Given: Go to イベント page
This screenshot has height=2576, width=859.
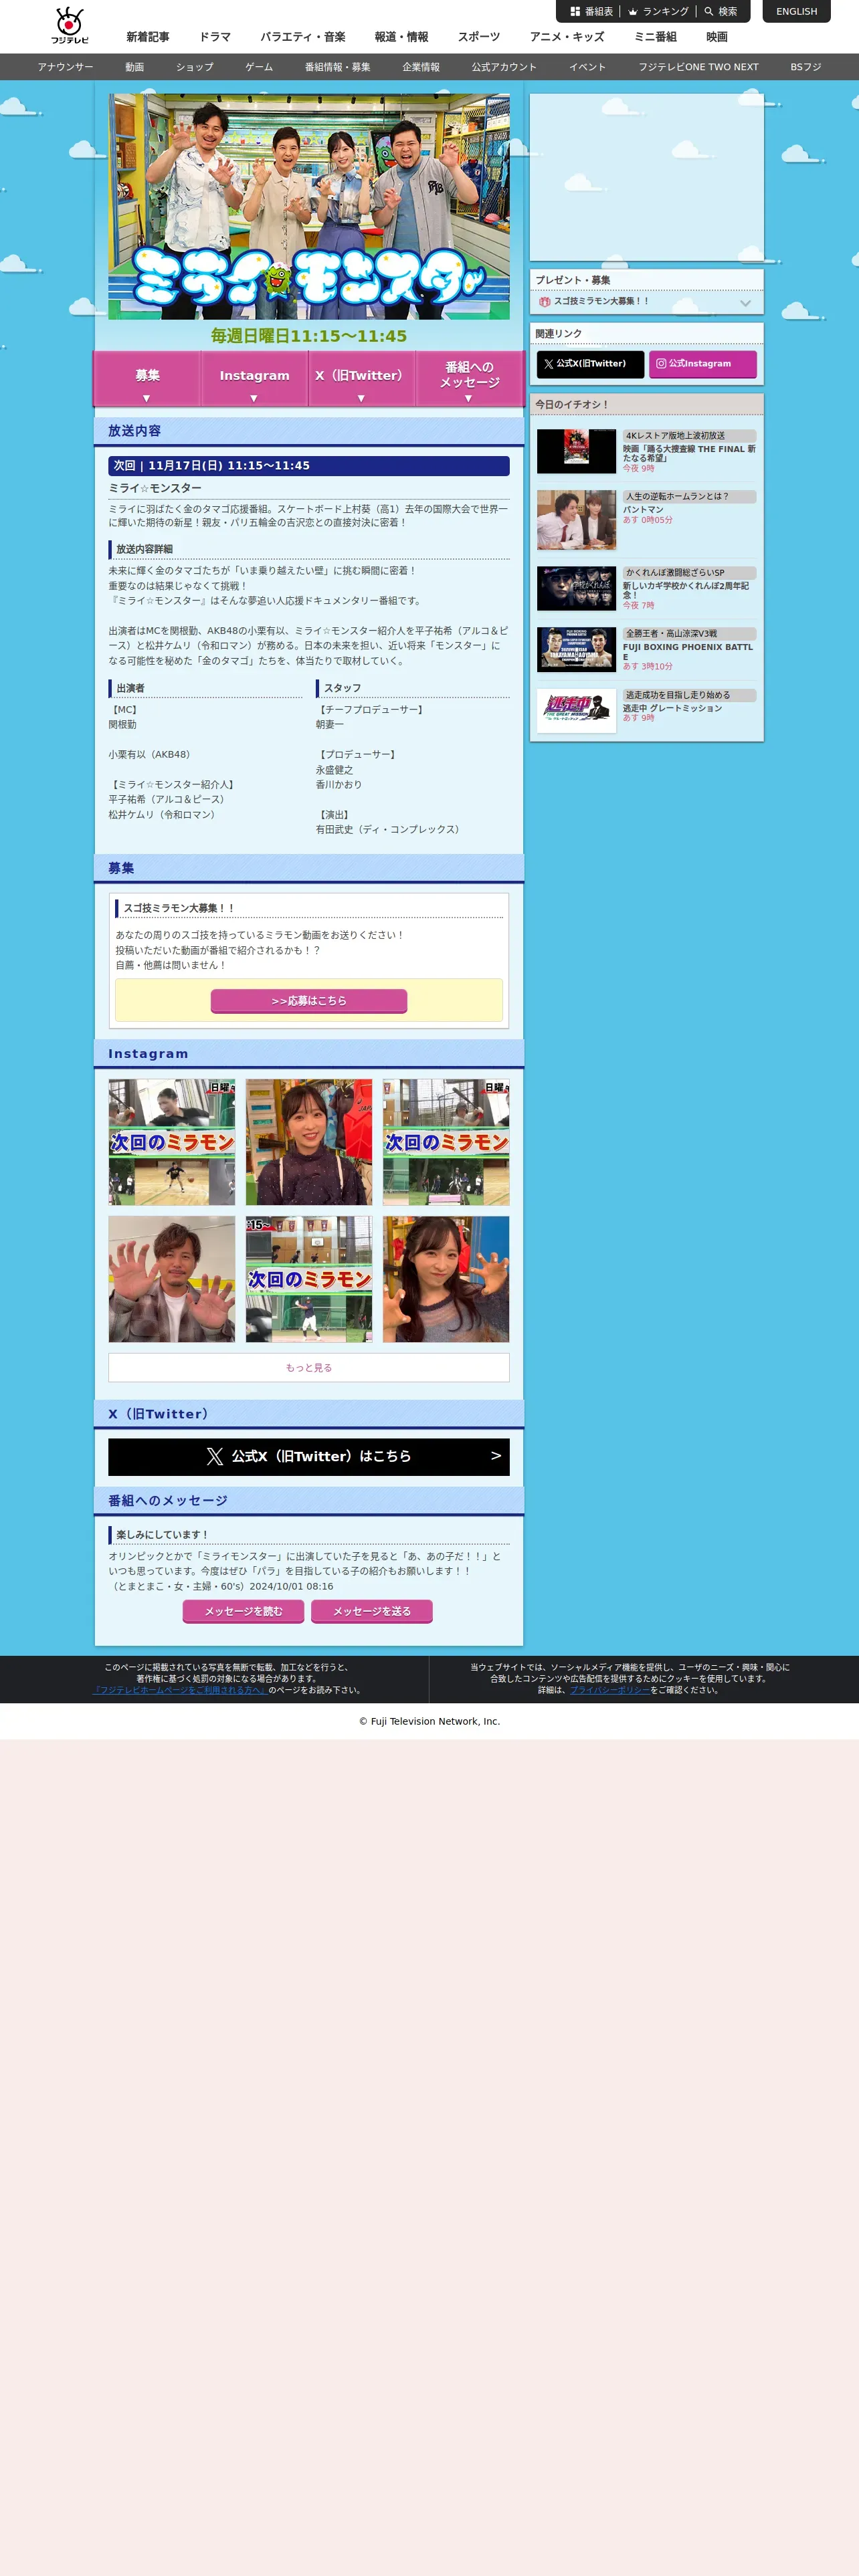Looking at the screenshot, I should pyautogui.click(x=587, y=67).
